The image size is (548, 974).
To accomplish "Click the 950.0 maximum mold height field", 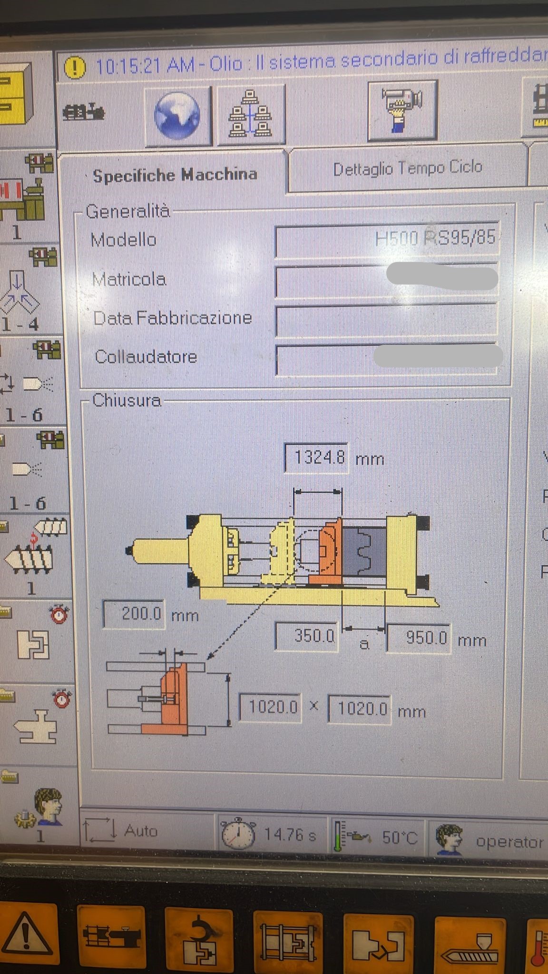I will [419, 638].
